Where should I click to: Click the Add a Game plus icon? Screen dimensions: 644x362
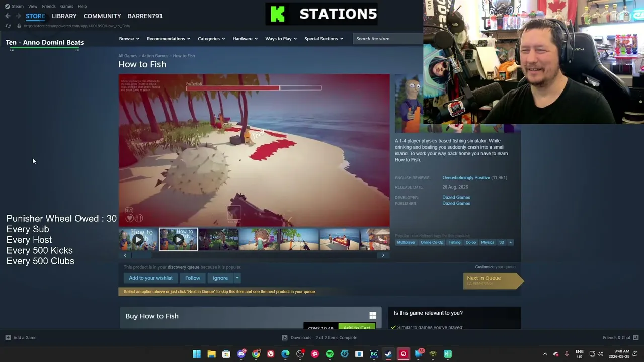[x=8, y=338]
